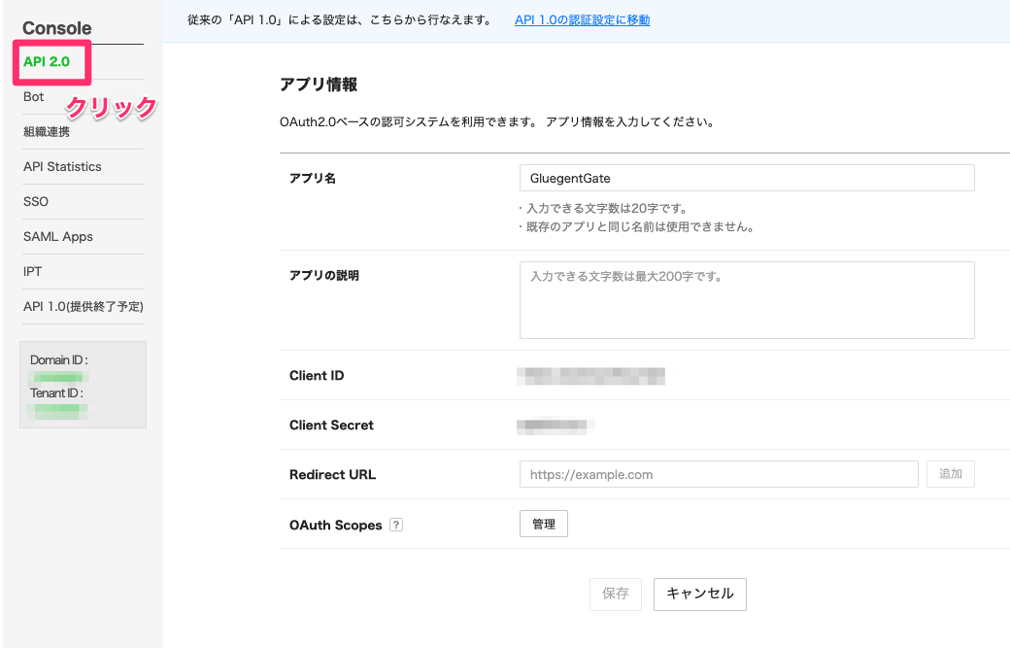1010x648 pixels.
Task: Open 組織連携 in the sidebar
Action: coord(47,132)
